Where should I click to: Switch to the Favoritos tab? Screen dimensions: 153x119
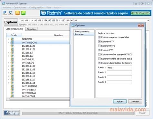31,29
